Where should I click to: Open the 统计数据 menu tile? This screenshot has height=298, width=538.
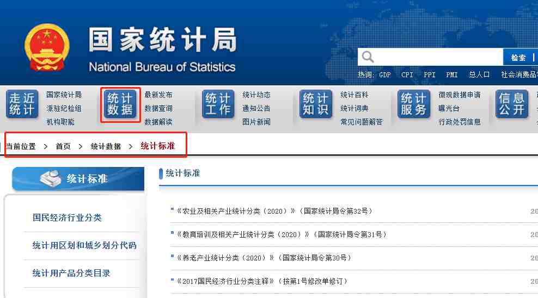[120, 104]
